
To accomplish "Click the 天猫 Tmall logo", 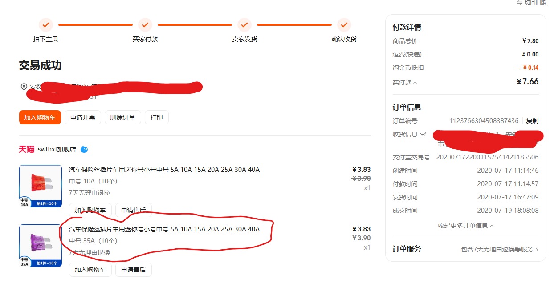I will tap(26, 150).
